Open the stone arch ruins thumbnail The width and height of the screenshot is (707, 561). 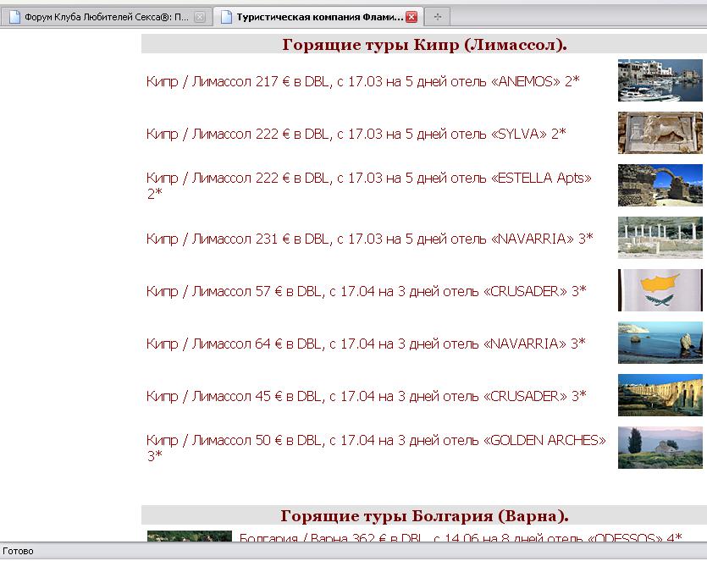tap(660, 185)
